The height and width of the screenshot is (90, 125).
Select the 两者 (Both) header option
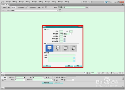pos(73,48)
